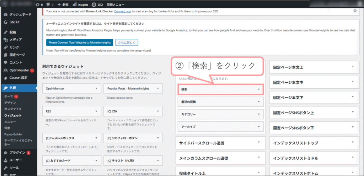Click the さらに詳しく button
This screenshot has height=176, width=364.
tap(127, 43)
